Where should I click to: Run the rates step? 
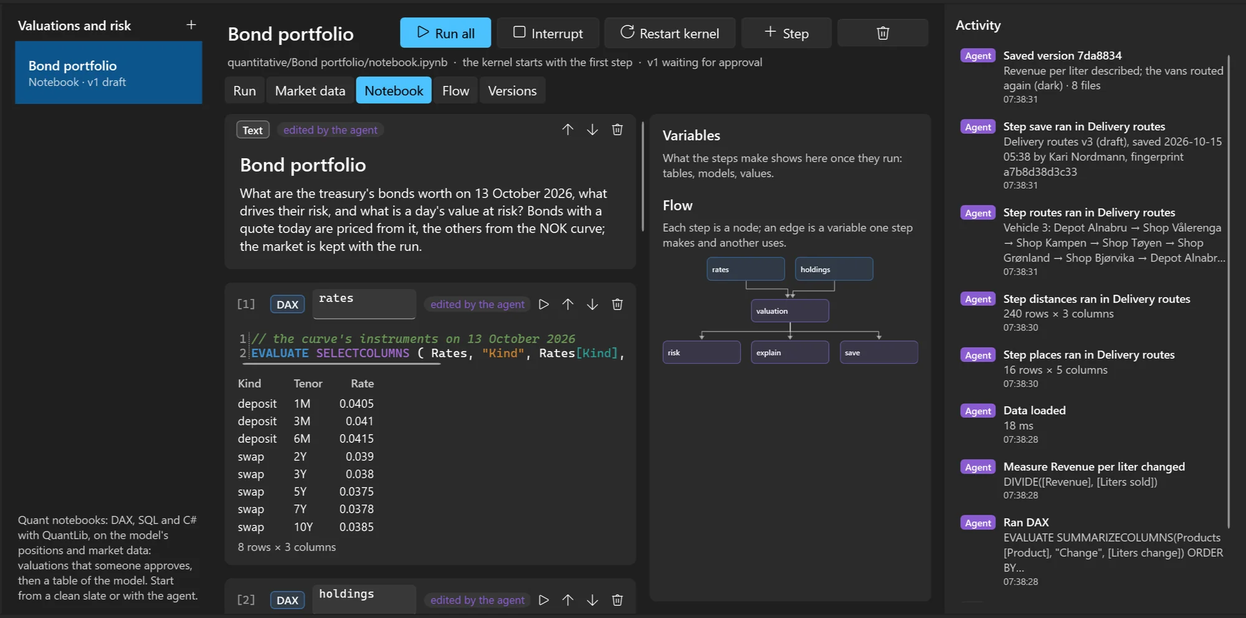point(544,304)
